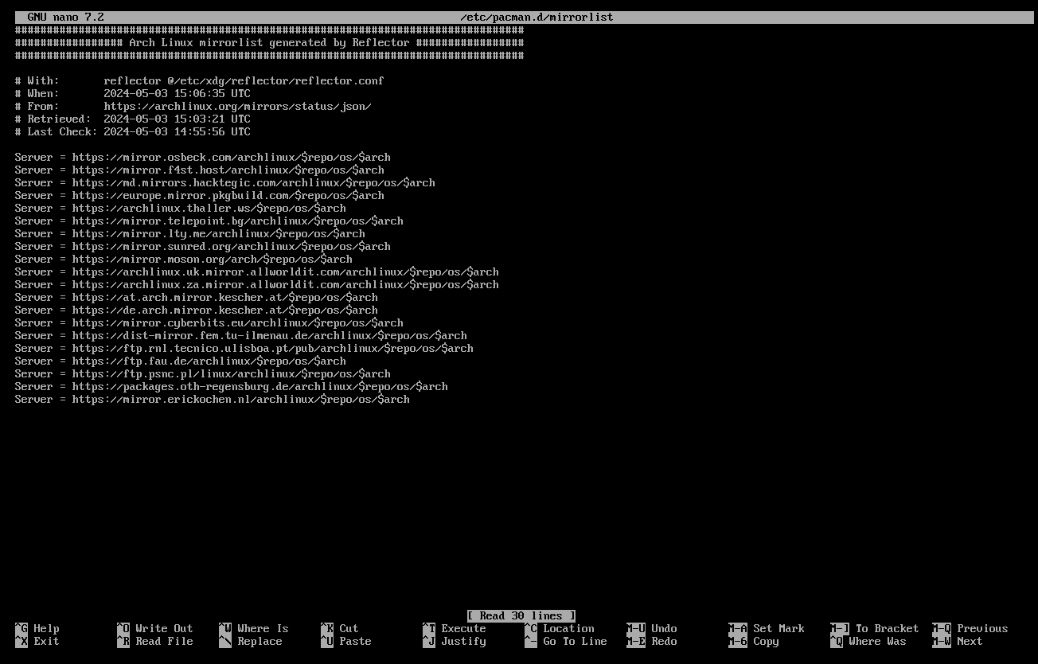Click the ^G Help shortcut

click(x=37, y=628)
